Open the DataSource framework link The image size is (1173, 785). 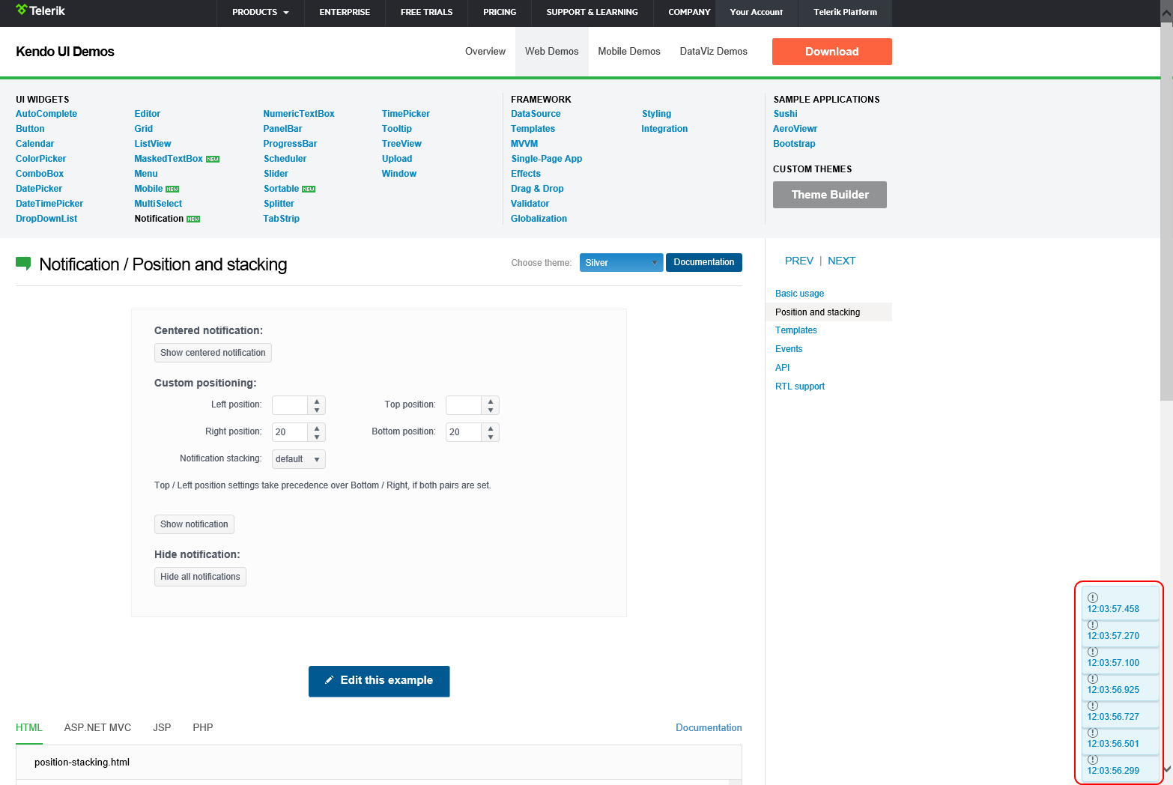point(536,114)
